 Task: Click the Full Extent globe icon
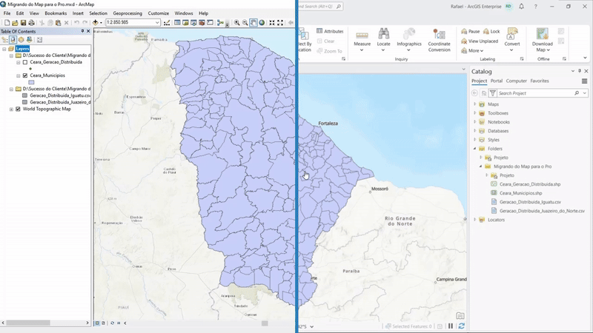262,23
